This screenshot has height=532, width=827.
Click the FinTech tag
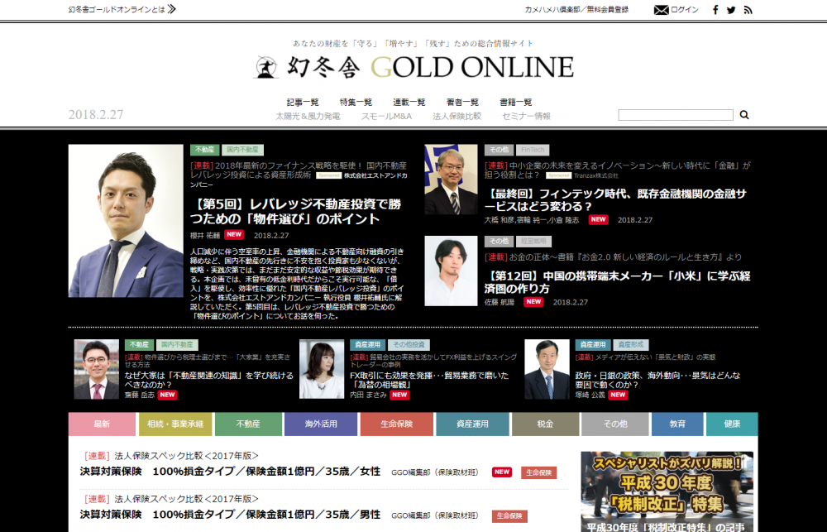click(x=533, y=150)
